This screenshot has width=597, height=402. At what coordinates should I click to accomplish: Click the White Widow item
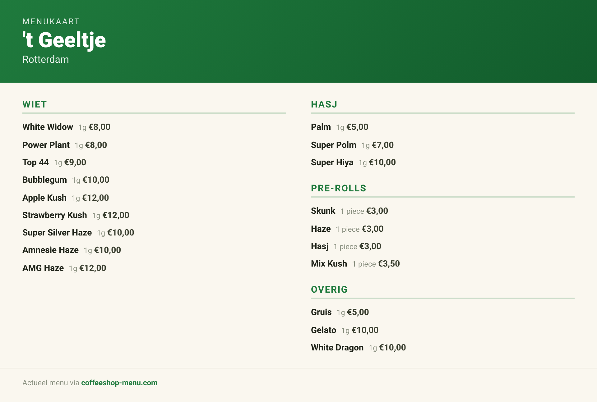pos(48,127)
